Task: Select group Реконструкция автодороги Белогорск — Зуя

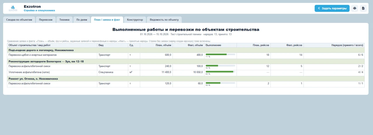Action: 186,62
